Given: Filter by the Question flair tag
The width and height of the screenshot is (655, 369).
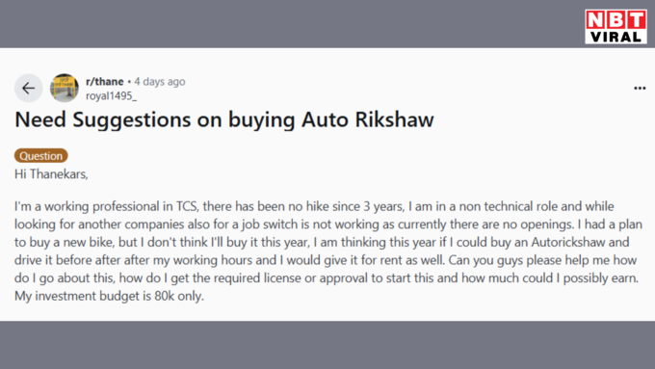Looking at the screenshot, I should tap(40, 155).
